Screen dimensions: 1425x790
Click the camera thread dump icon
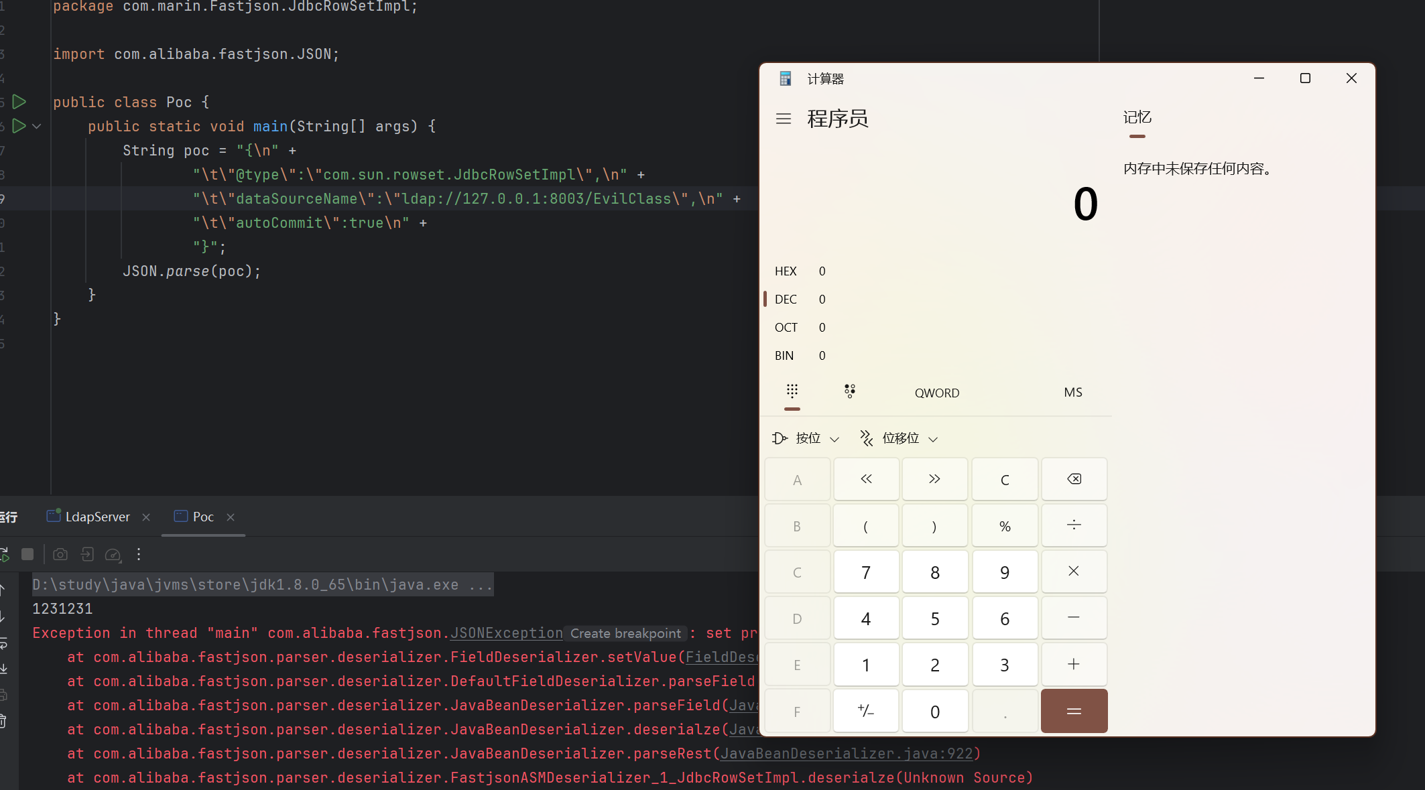pyautogui.click(x=60, y=555)
